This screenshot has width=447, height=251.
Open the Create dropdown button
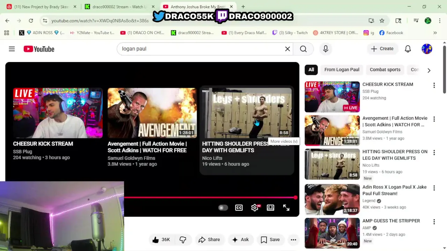[382, 49]
